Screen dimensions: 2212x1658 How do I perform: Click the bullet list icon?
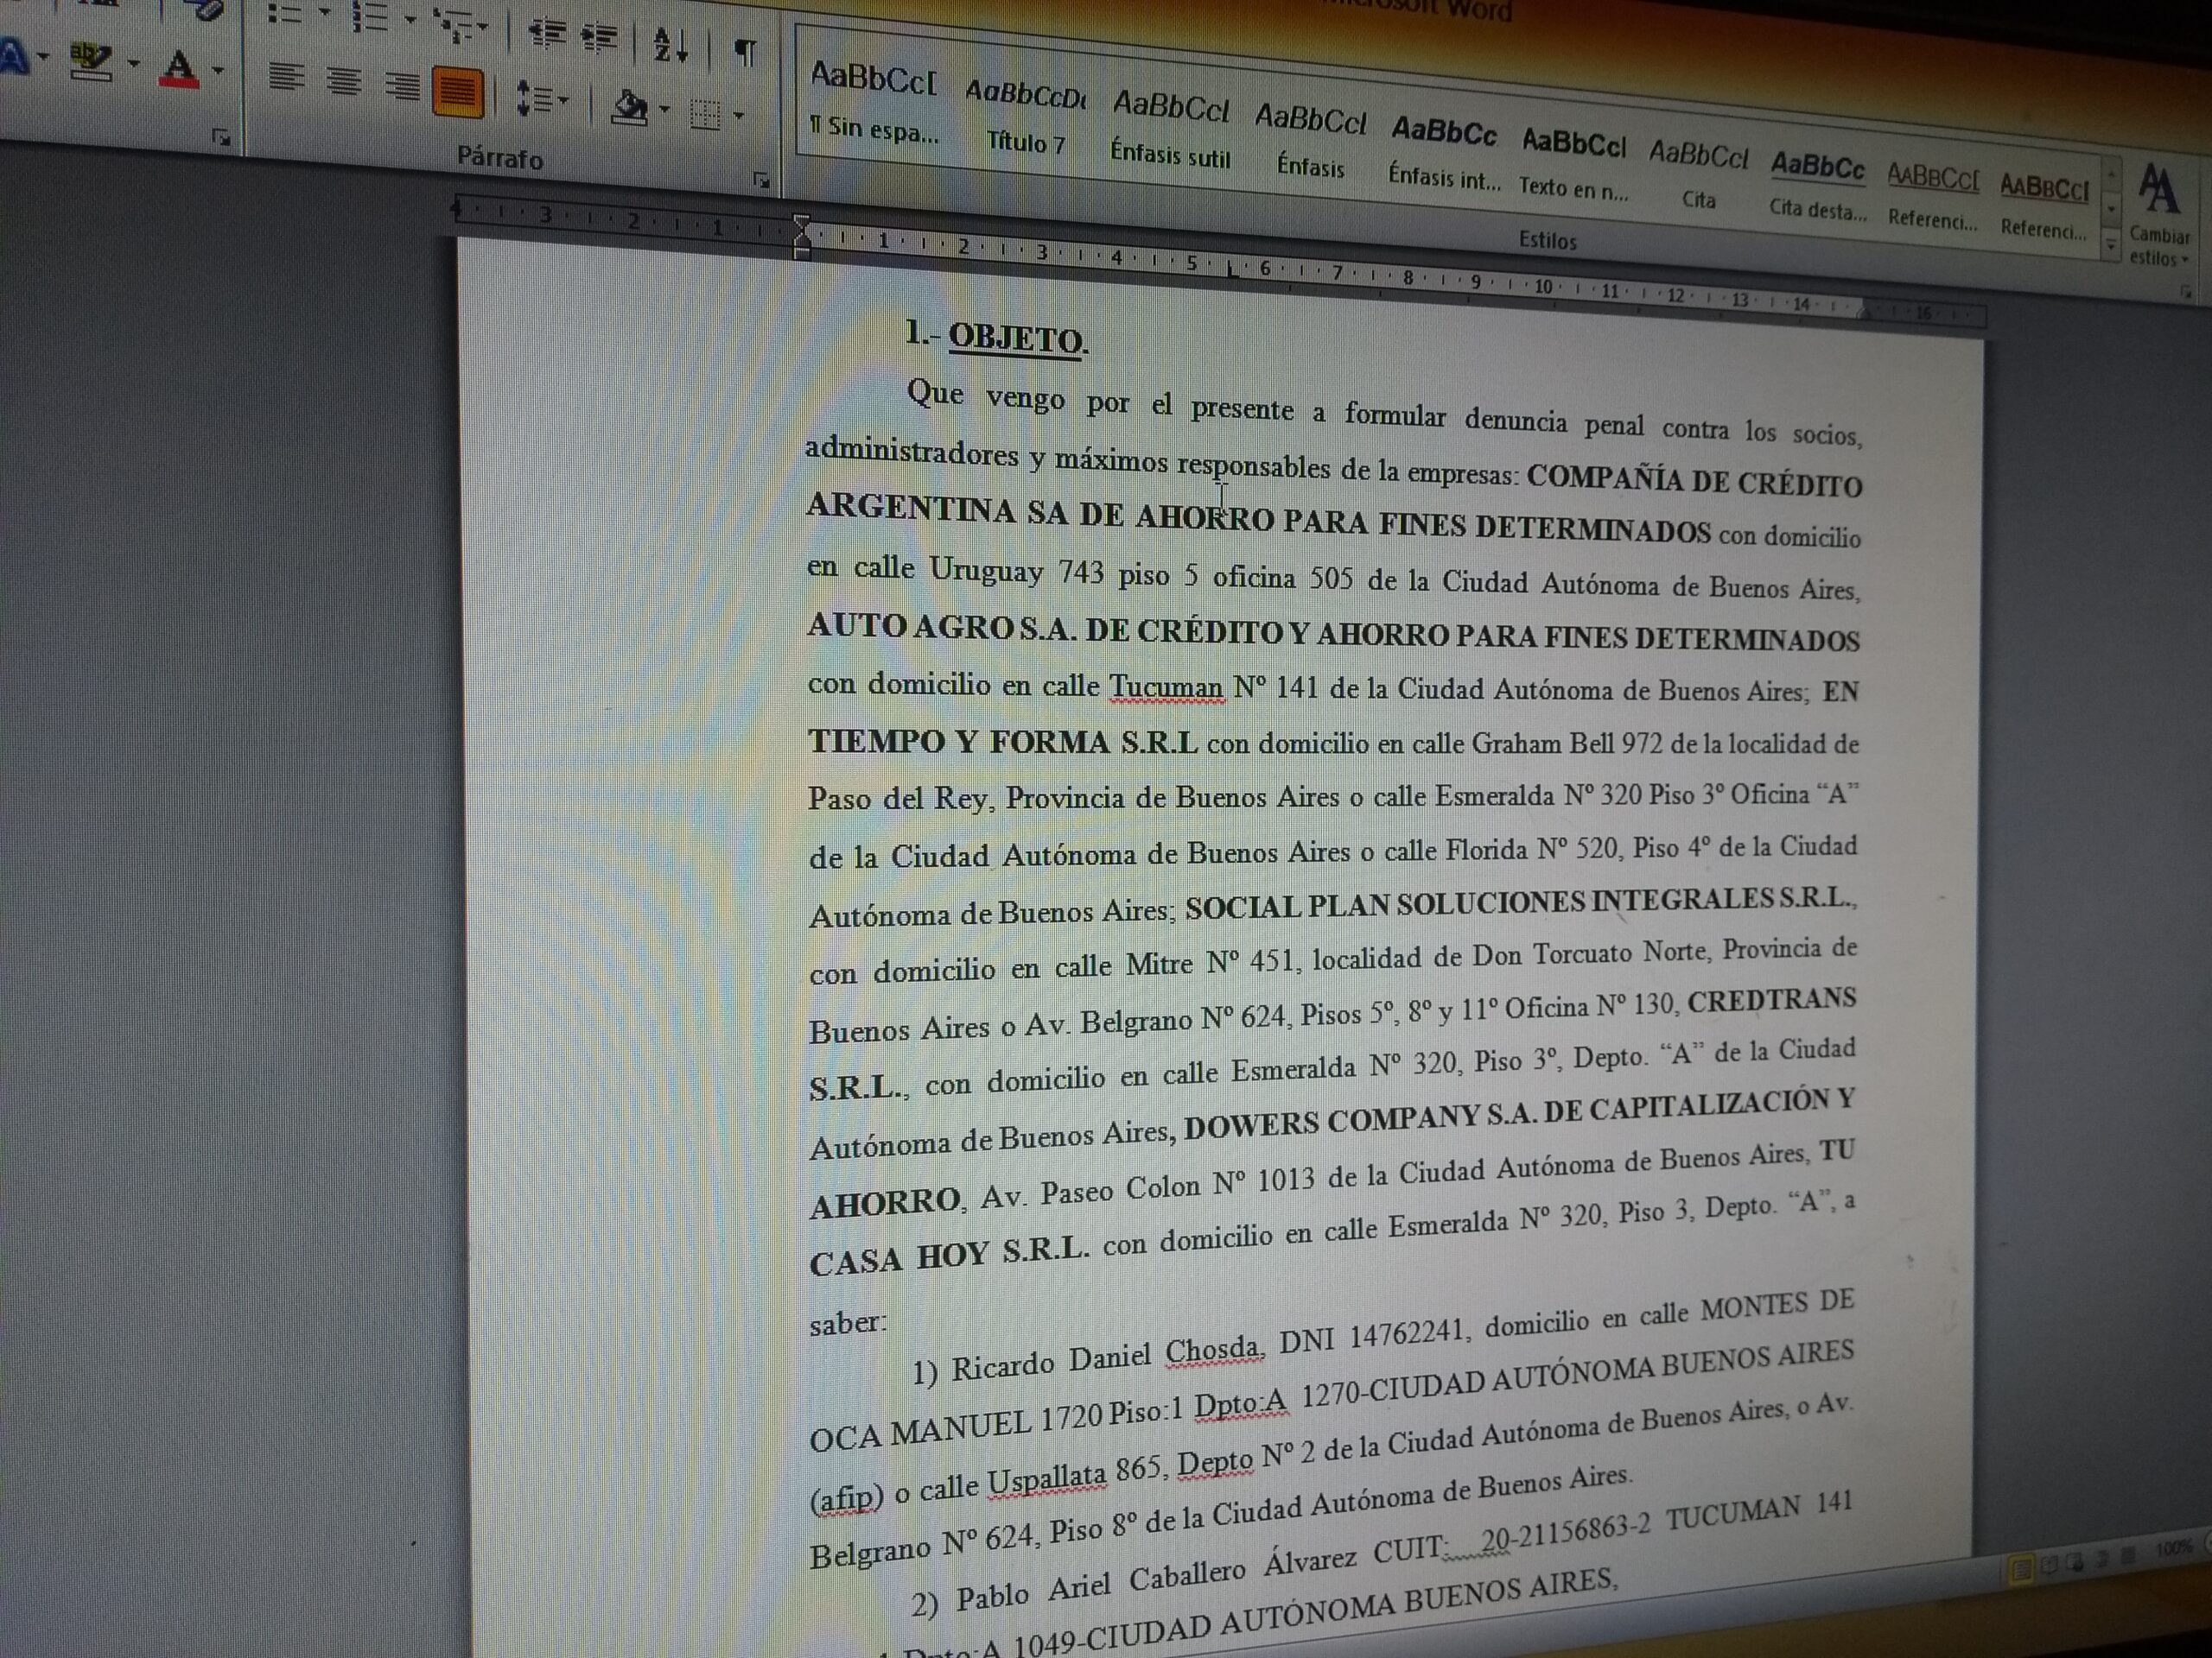pos(284,14)
